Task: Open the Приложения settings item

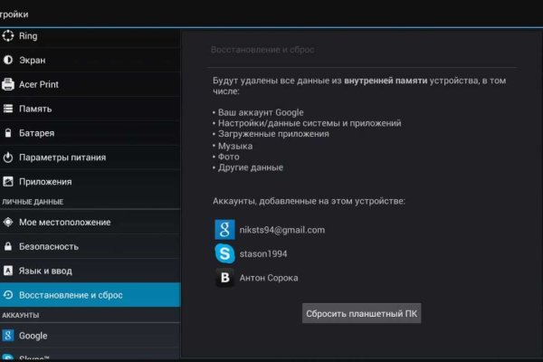Action: point(45,181)
